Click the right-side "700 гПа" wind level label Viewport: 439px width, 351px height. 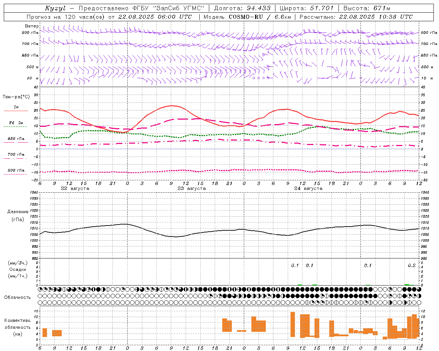coord(429,44)
